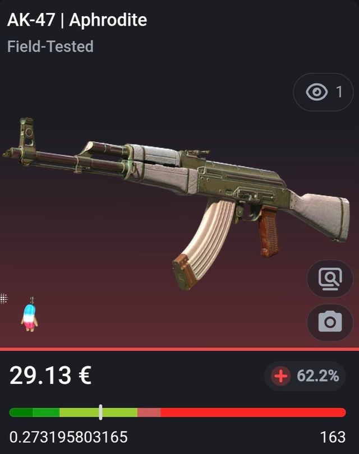Click the dotted grid handle on left edge

3,298
